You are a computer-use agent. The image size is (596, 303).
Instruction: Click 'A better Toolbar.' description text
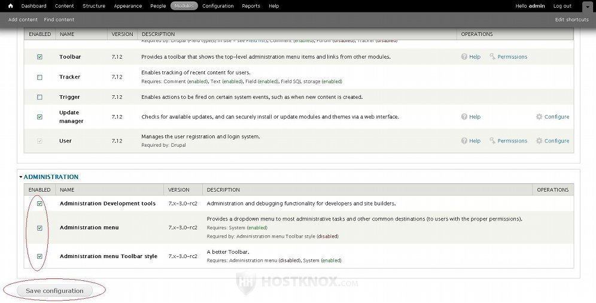tap(228, 252)
